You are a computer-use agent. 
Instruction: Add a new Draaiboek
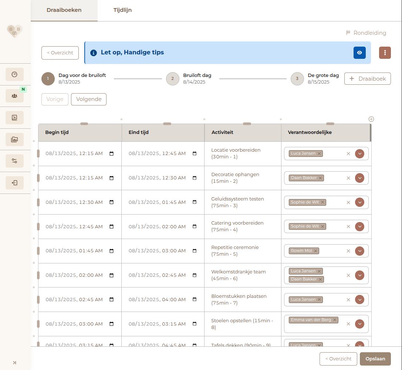coord(367,79)
